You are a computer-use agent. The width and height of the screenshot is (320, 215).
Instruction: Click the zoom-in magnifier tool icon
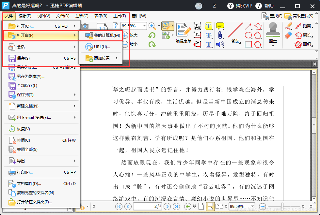(152, 26)
